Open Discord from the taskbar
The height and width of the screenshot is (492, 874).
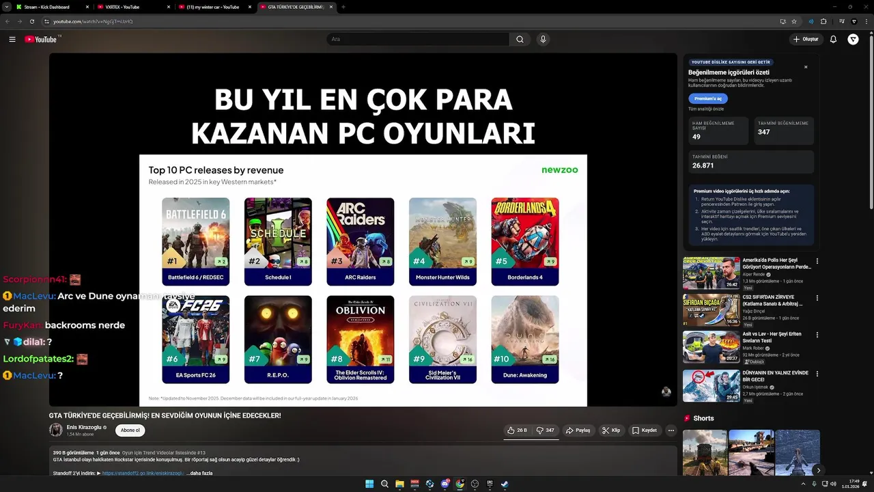pyautogui.click(x=445, y=484)
